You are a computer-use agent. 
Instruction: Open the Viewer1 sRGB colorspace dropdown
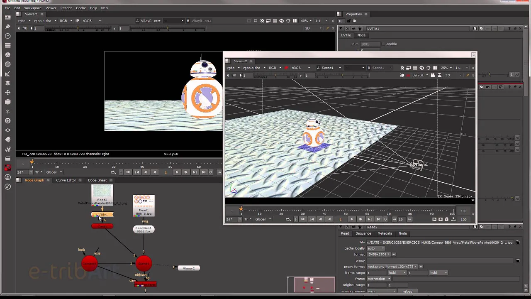click(x=92, y=21)
